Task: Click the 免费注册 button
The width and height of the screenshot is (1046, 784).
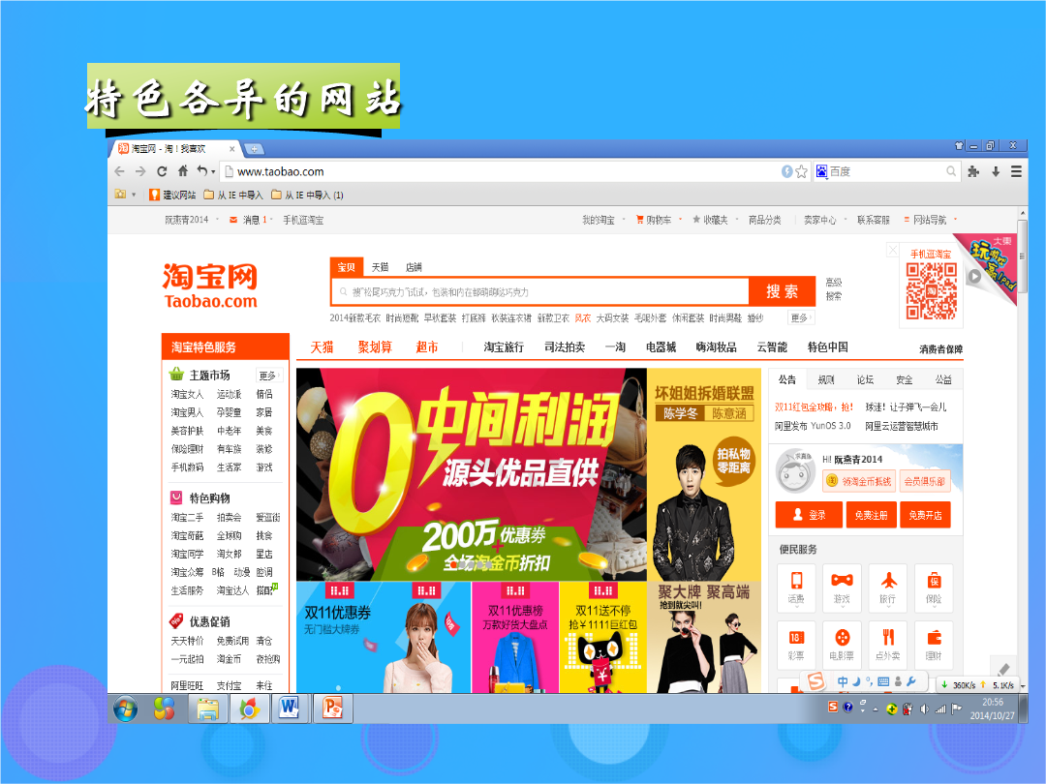Action: 871,515
